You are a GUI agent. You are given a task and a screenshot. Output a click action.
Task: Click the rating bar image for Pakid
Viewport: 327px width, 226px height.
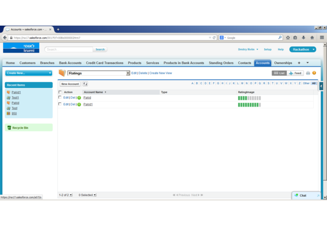(x=249, y=98)
